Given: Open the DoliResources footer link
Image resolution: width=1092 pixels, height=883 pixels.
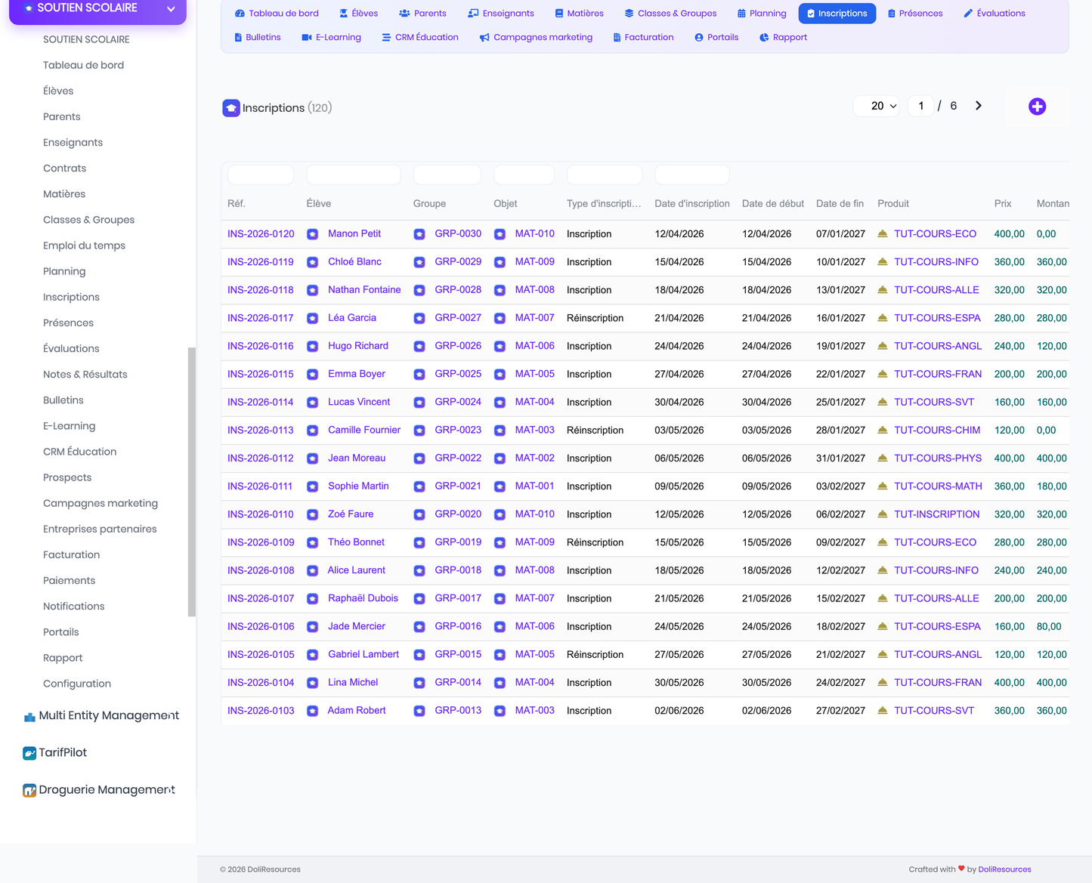Looking at the screenshot, I should (x=1004, y=869).
